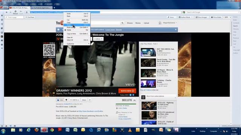Choose Cut in the context menu
The height and width of the screenshot is (135, 241).
(x=77, y=20)
